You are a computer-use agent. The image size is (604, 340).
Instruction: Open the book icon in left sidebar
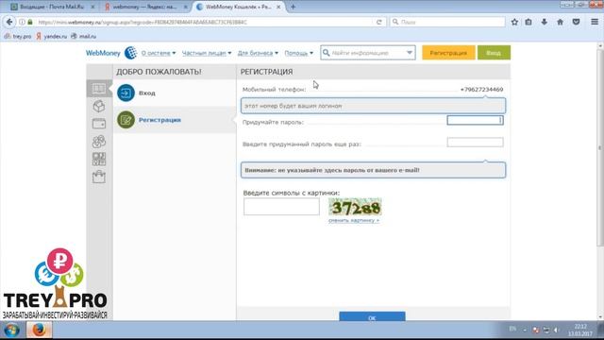click(x=98, y=89)
